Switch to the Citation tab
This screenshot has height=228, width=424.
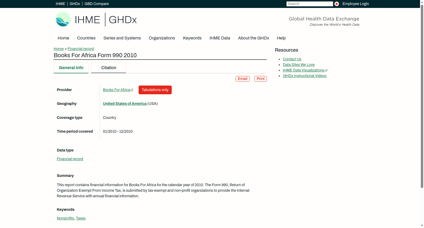[x=109, y=68]
